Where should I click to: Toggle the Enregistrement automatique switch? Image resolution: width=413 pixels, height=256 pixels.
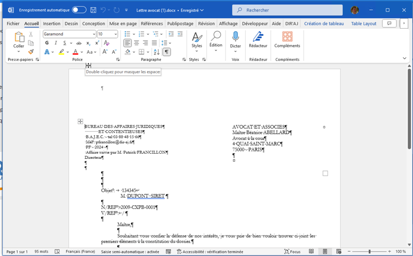click(x=79, y=10)
